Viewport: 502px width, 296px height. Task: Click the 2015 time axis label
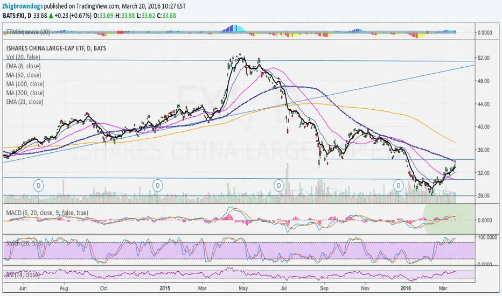coord(165,288)
